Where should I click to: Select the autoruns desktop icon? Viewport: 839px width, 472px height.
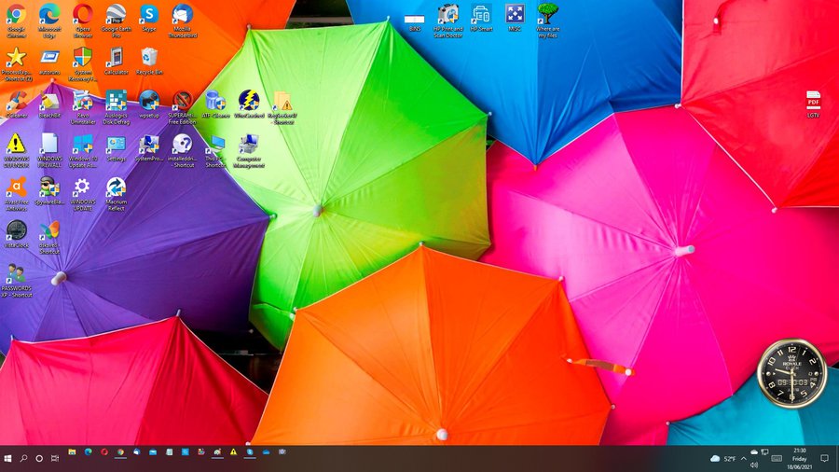click(x=49, y=61)
